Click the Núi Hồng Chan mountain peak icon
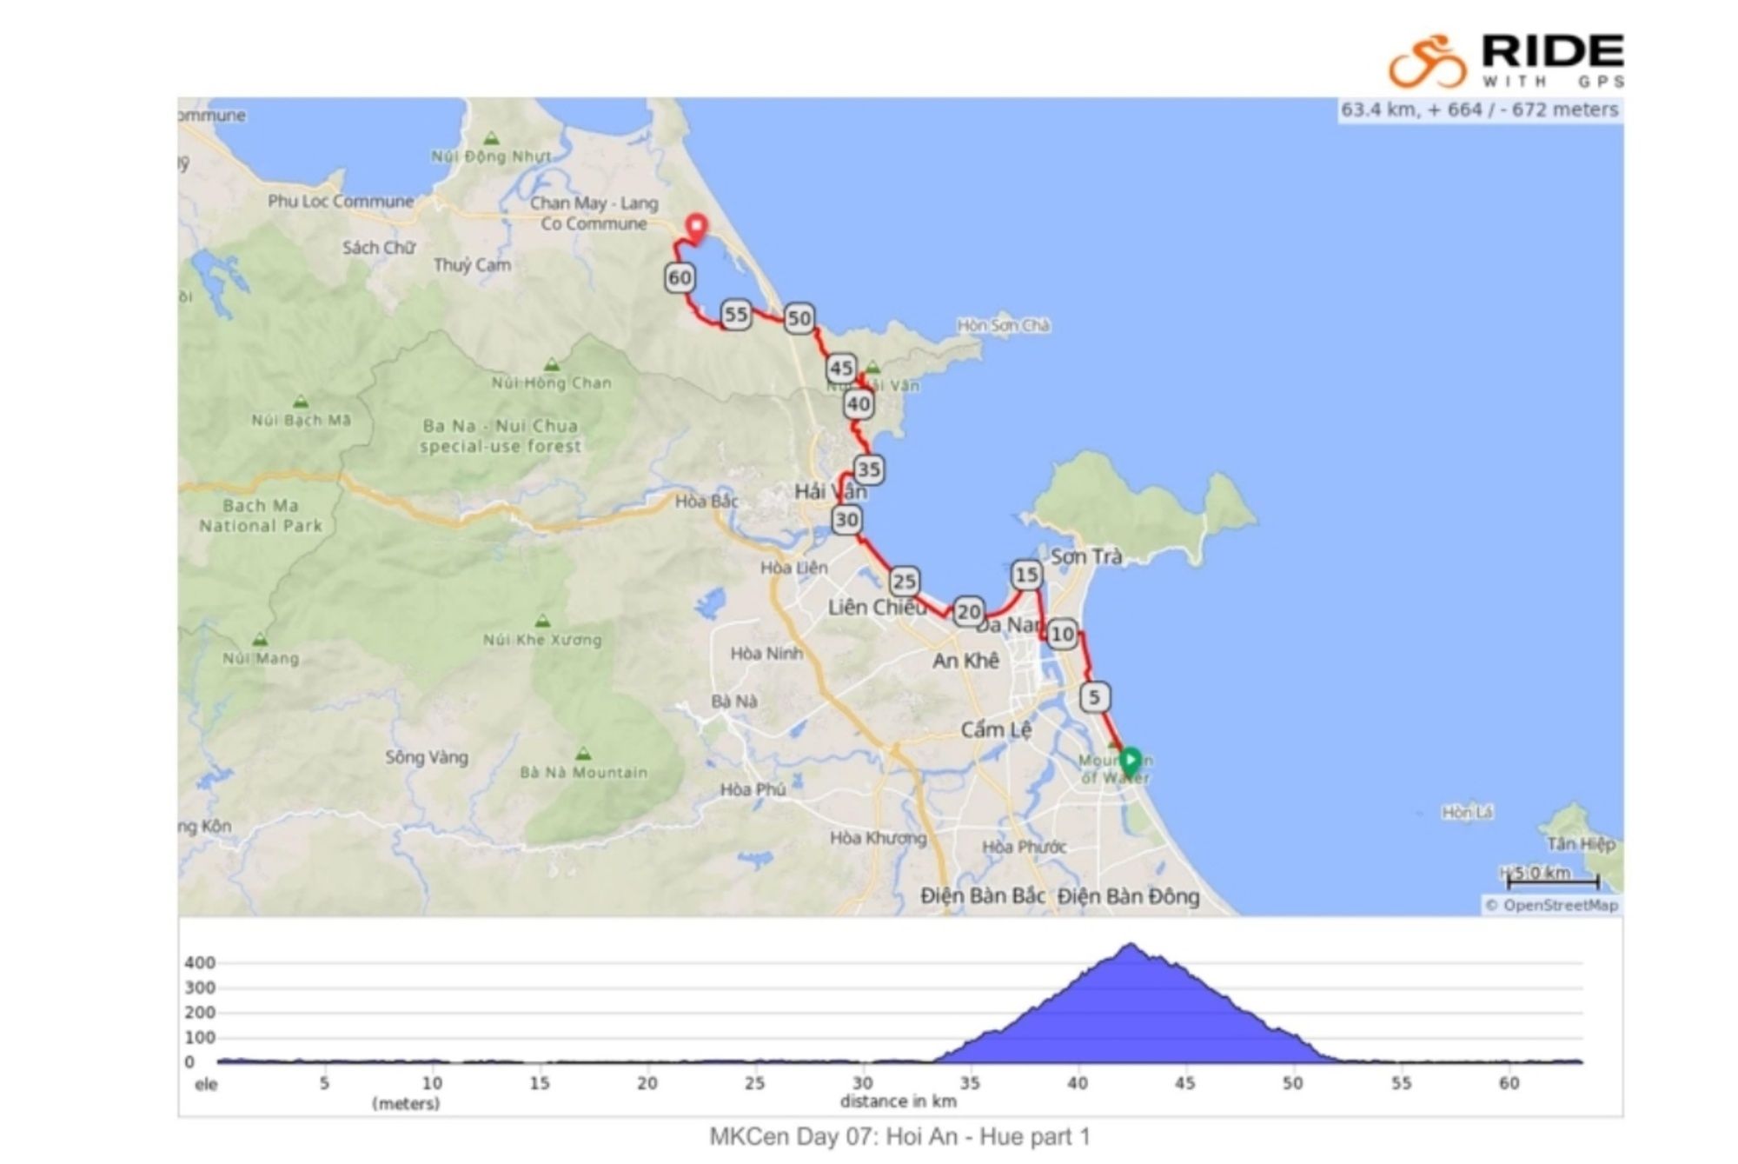Viewport: 1738px width, 1164px height. [551, 365]
